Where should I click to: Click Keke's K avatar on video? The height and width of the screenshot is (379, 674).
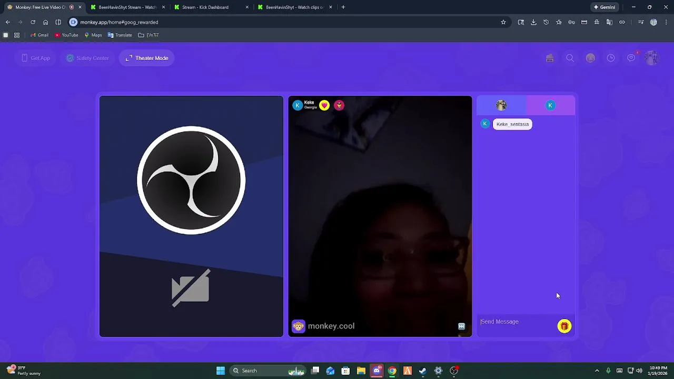click(298, 105)
